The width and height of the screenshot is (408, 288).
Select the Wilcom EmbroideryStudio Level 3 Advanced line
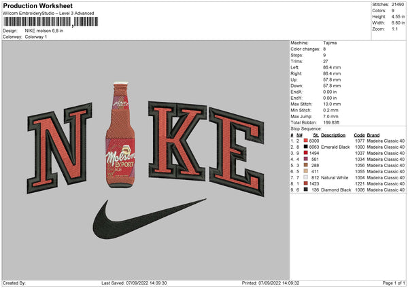[48, 14]
